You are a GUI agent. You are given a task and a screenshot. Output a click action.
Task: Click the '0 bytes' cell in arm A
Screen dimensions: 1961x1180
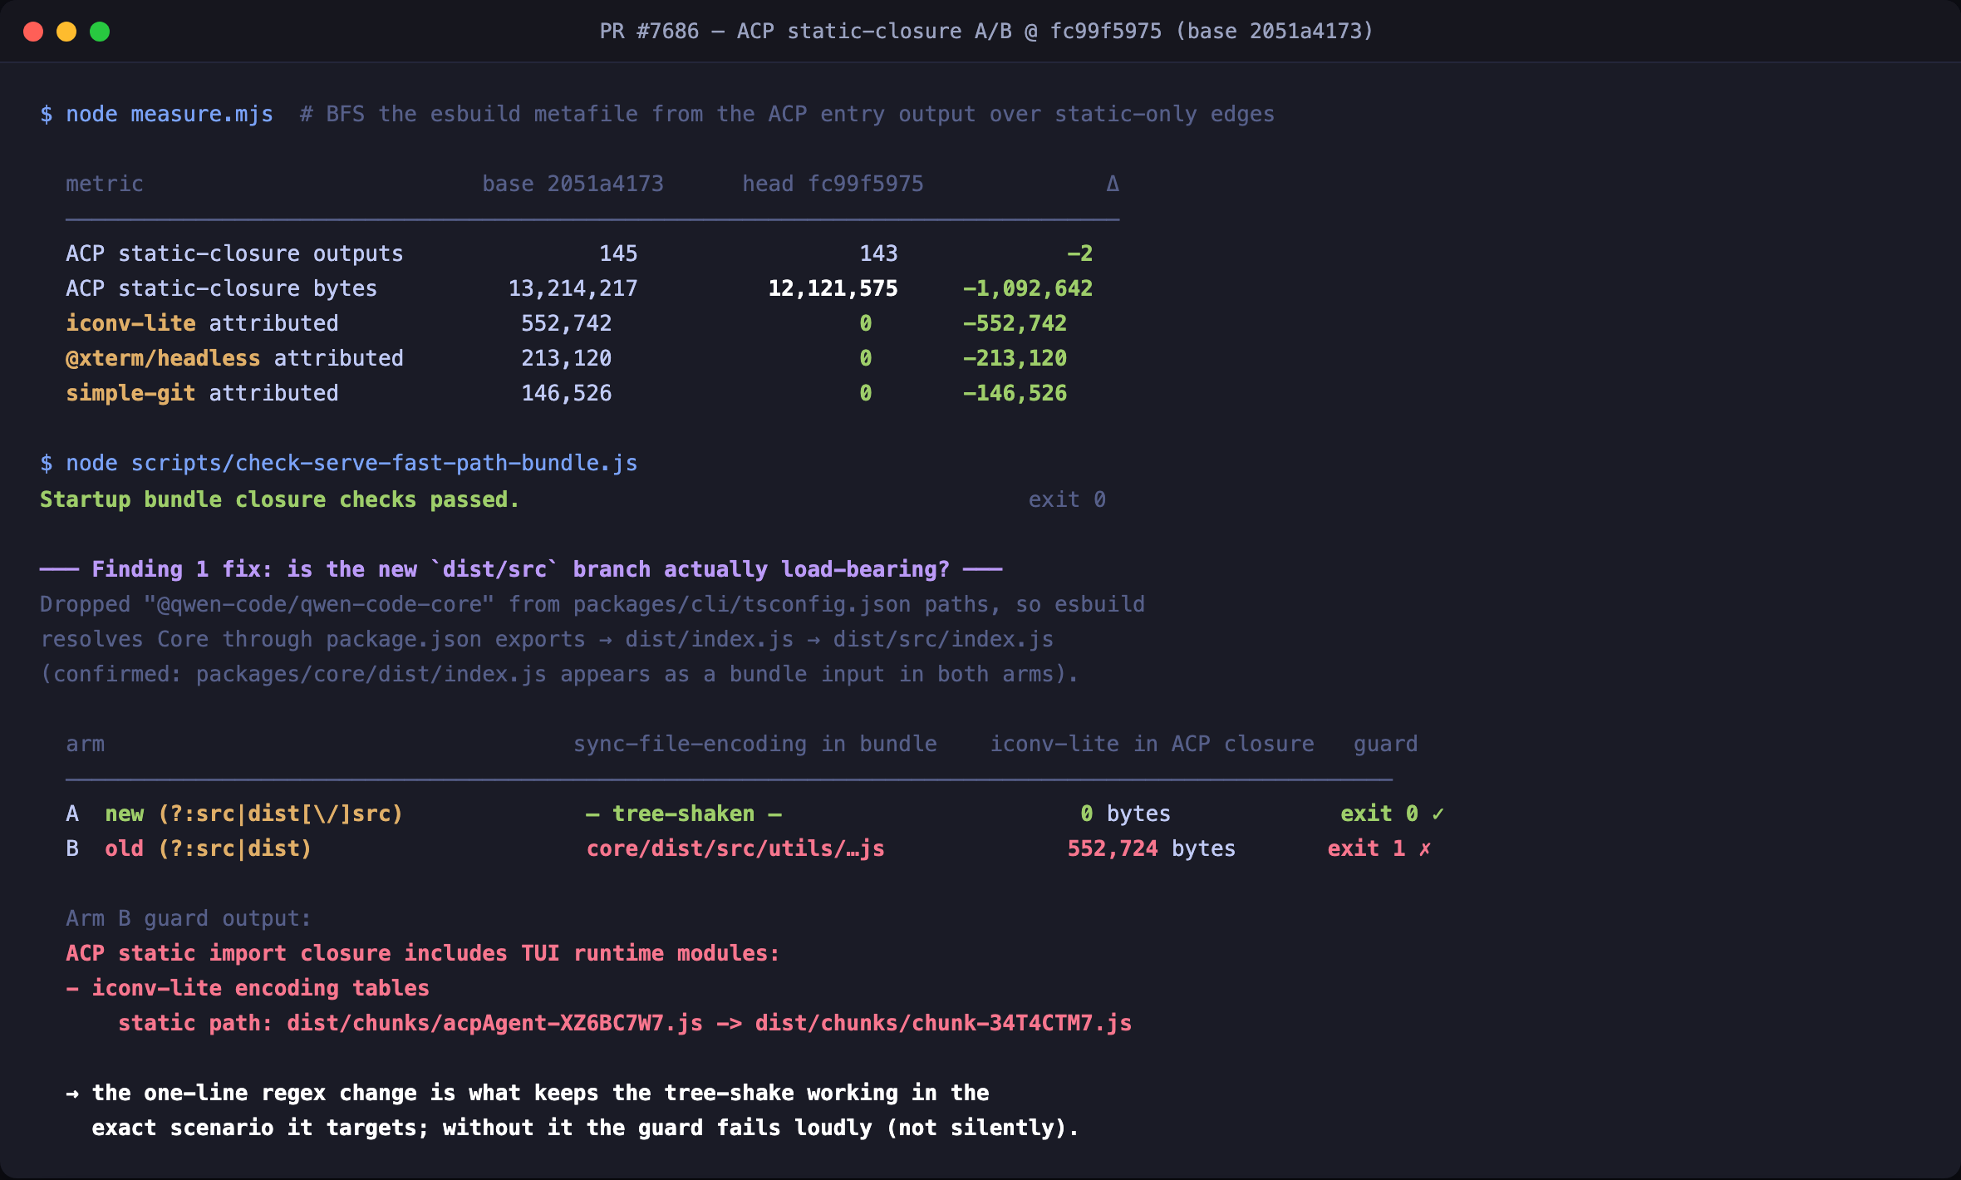coord(1125,814)
